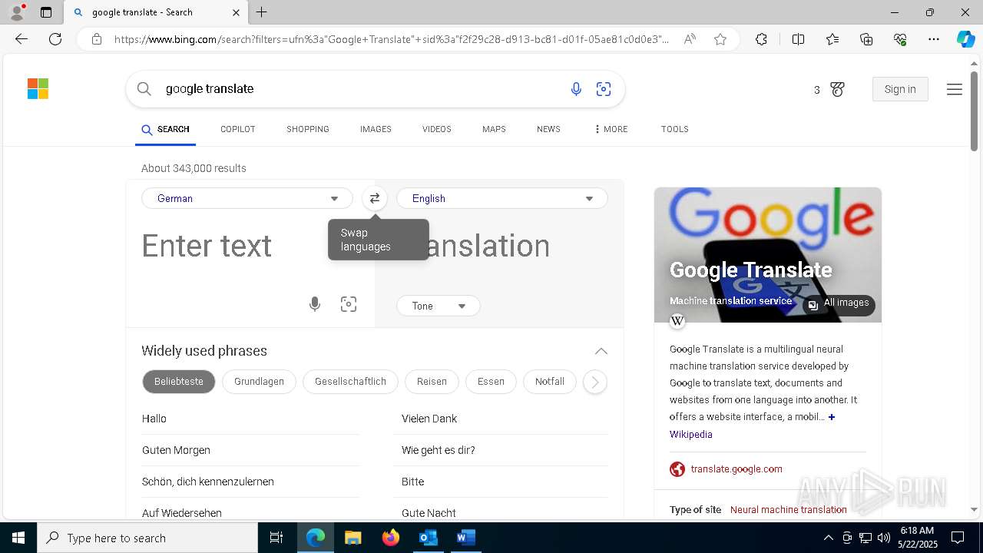The height and width of the screenshot is (553, 983).
Task: Click the browser back arrow
Action: [x=22, y=39]
